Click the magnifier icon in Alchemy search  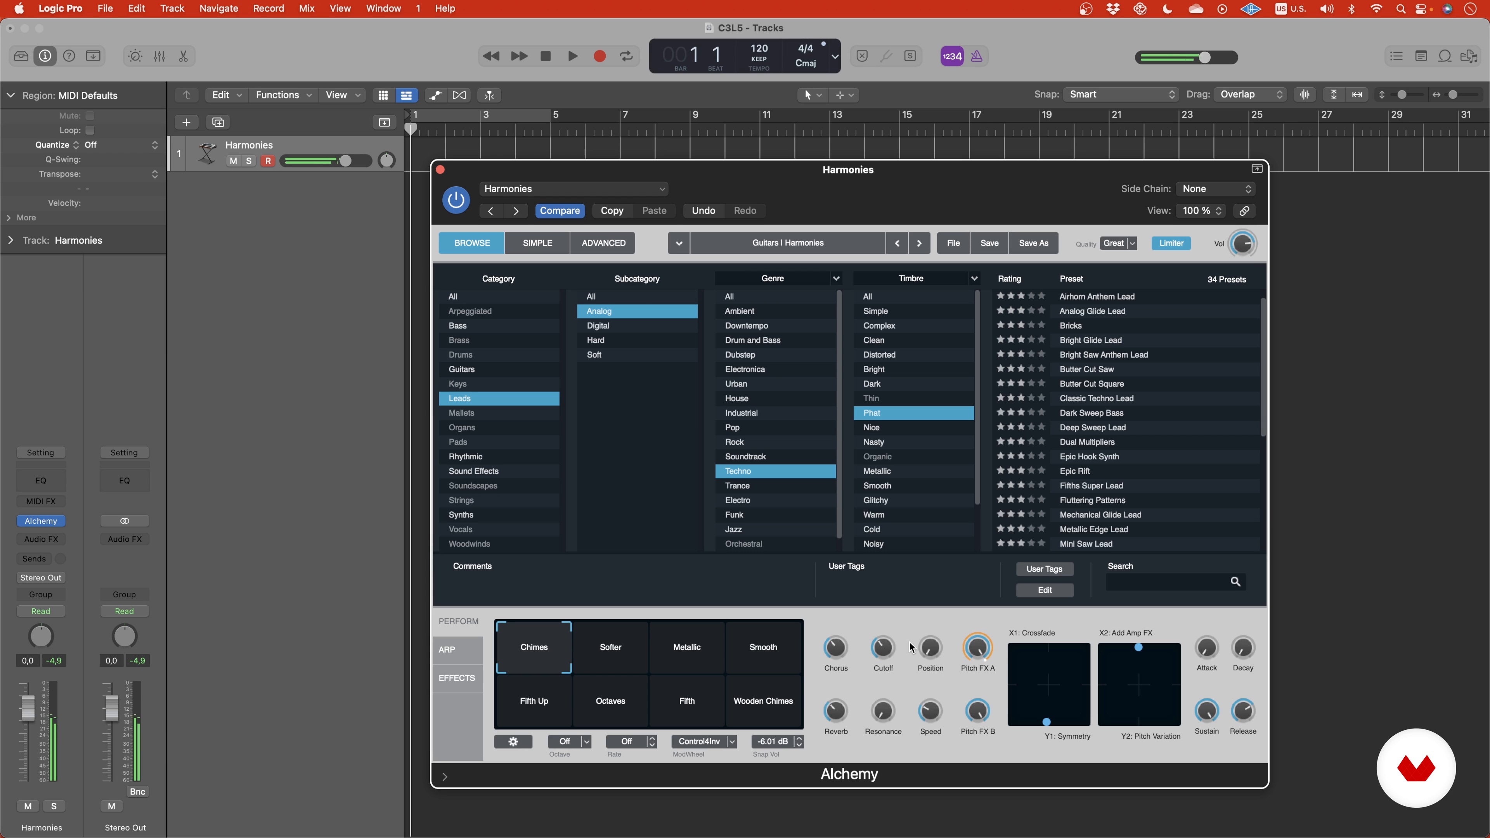pyautogui.click(x=1235, y=582)
